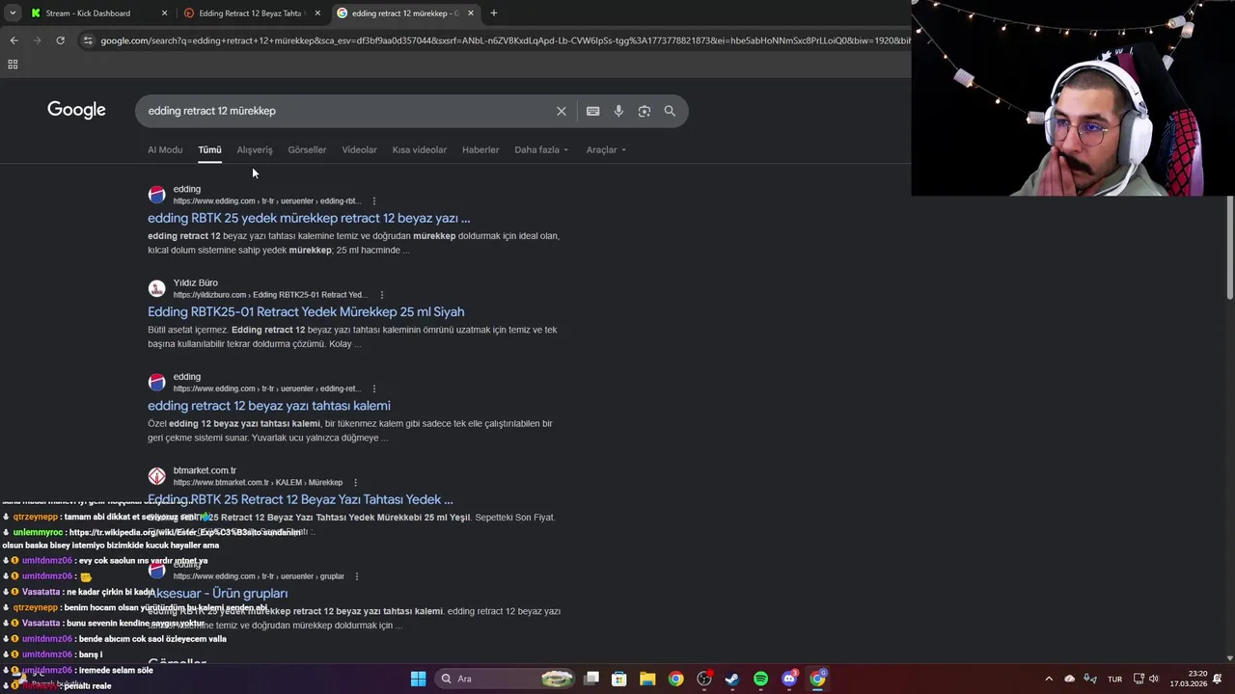Select the Tümü results tab
Image resolution: width=1235 pixels, height=694 pixels.
(x=209, y=149)
